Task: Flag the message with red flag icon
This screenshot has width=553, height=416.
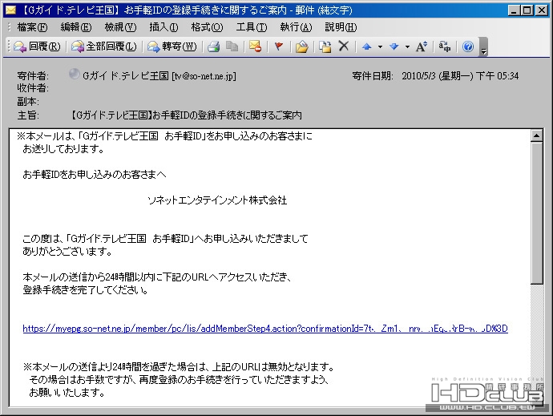Action: (279, 46)
